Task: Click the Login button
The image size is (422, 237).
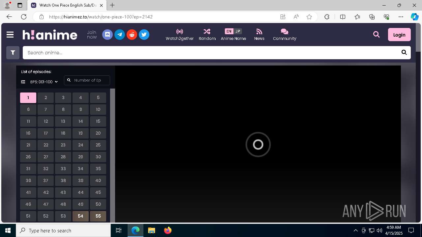Action: (399, 35)
